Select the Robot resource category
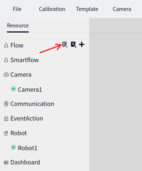This screenshot has height=171, width=142. tap(19, 133)
